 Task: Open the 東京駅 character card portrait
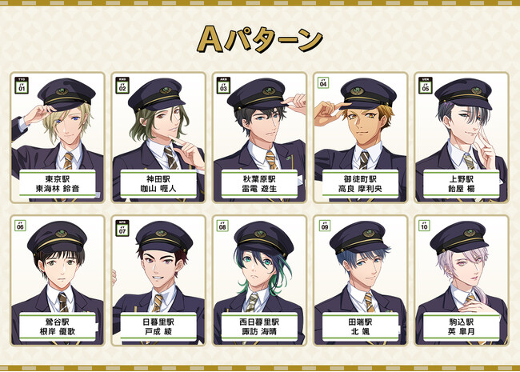pyautogui.click(x=58, y=138)
